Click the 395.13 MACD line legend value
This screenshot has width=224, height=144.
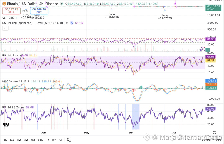click(46, 81)
